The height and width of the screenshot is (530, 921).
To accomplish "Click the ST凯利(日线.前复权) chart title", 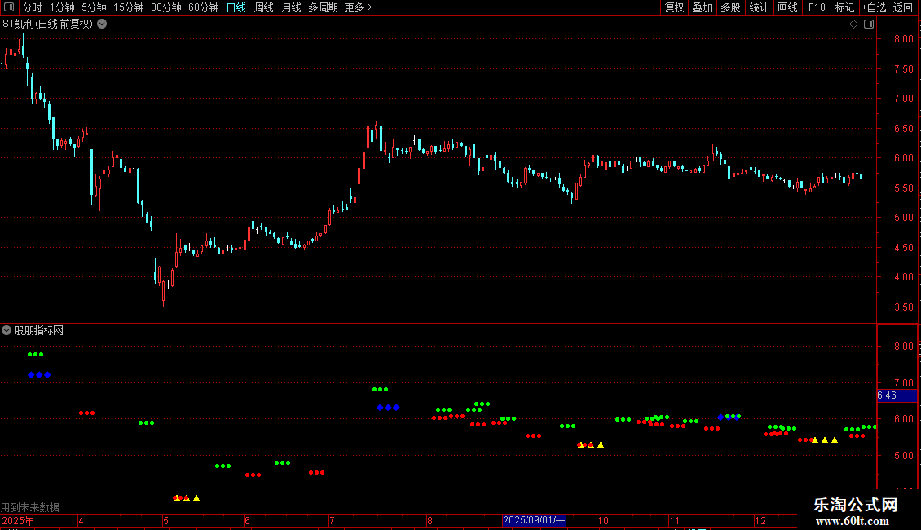I will tap(47, 24).
